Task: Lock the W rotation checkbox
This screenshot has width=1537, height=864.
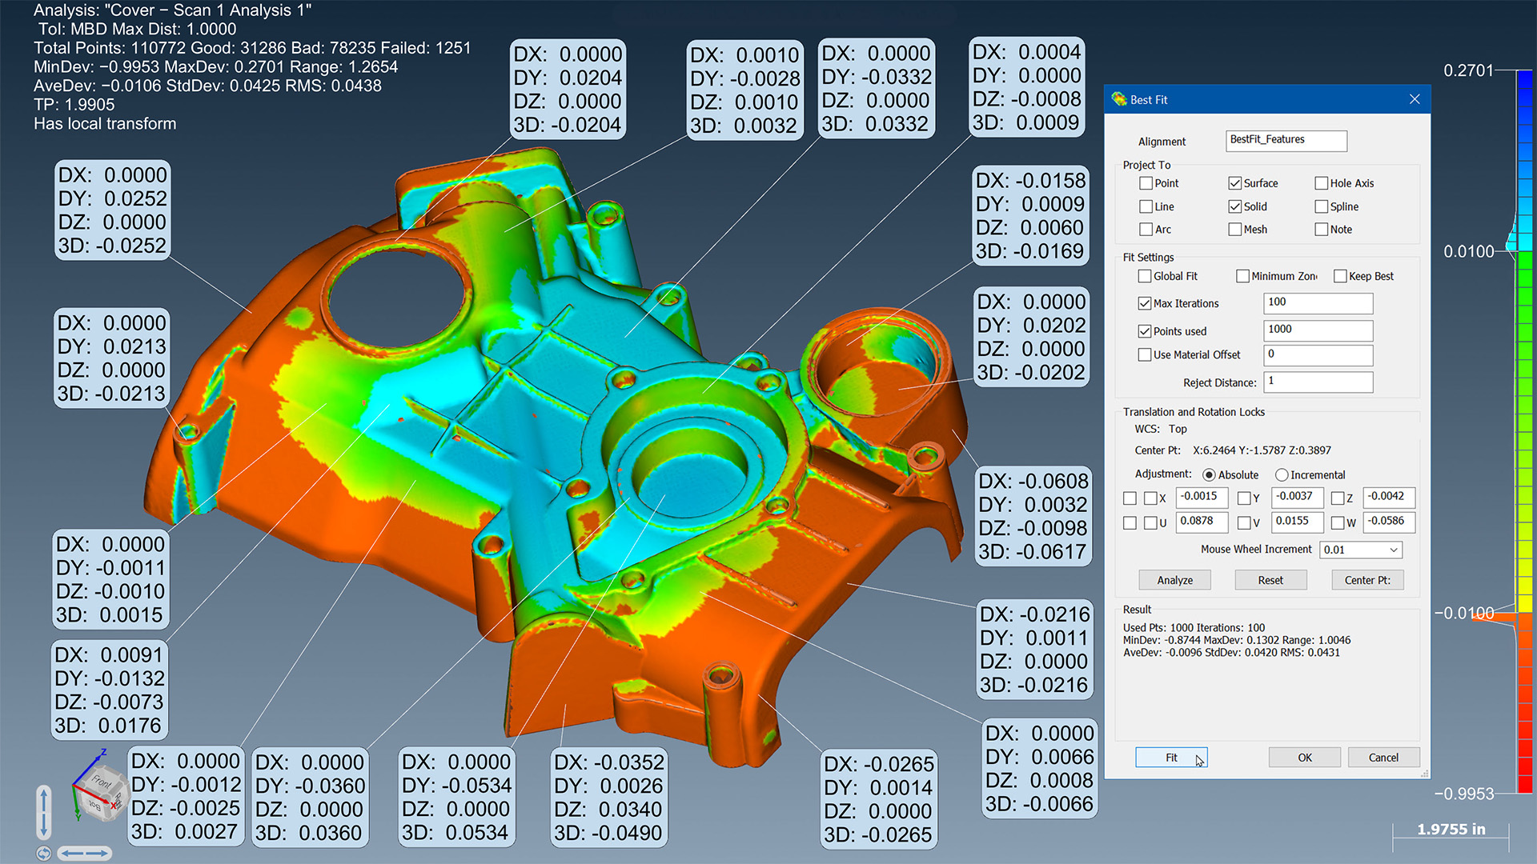Action: (1338, 523)
